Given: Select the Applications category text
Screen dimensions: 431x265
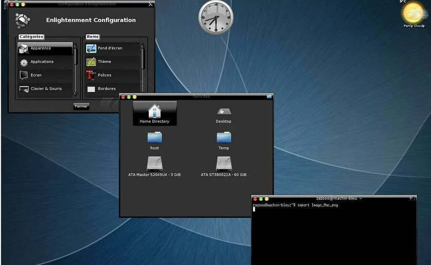Looking at the screenshot, I should tap(42, 62).
